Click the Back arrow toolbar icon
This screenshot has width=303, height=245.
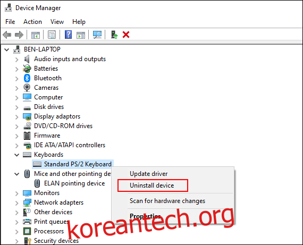(x=7, y=35)
